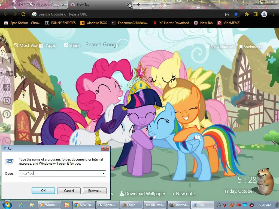Screen dimensions: 279x209
Task: Switch to Login taskbar item
Action: coord(131,205)
